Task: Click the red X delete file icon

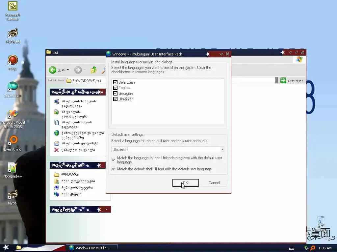Action: (57, 150)
